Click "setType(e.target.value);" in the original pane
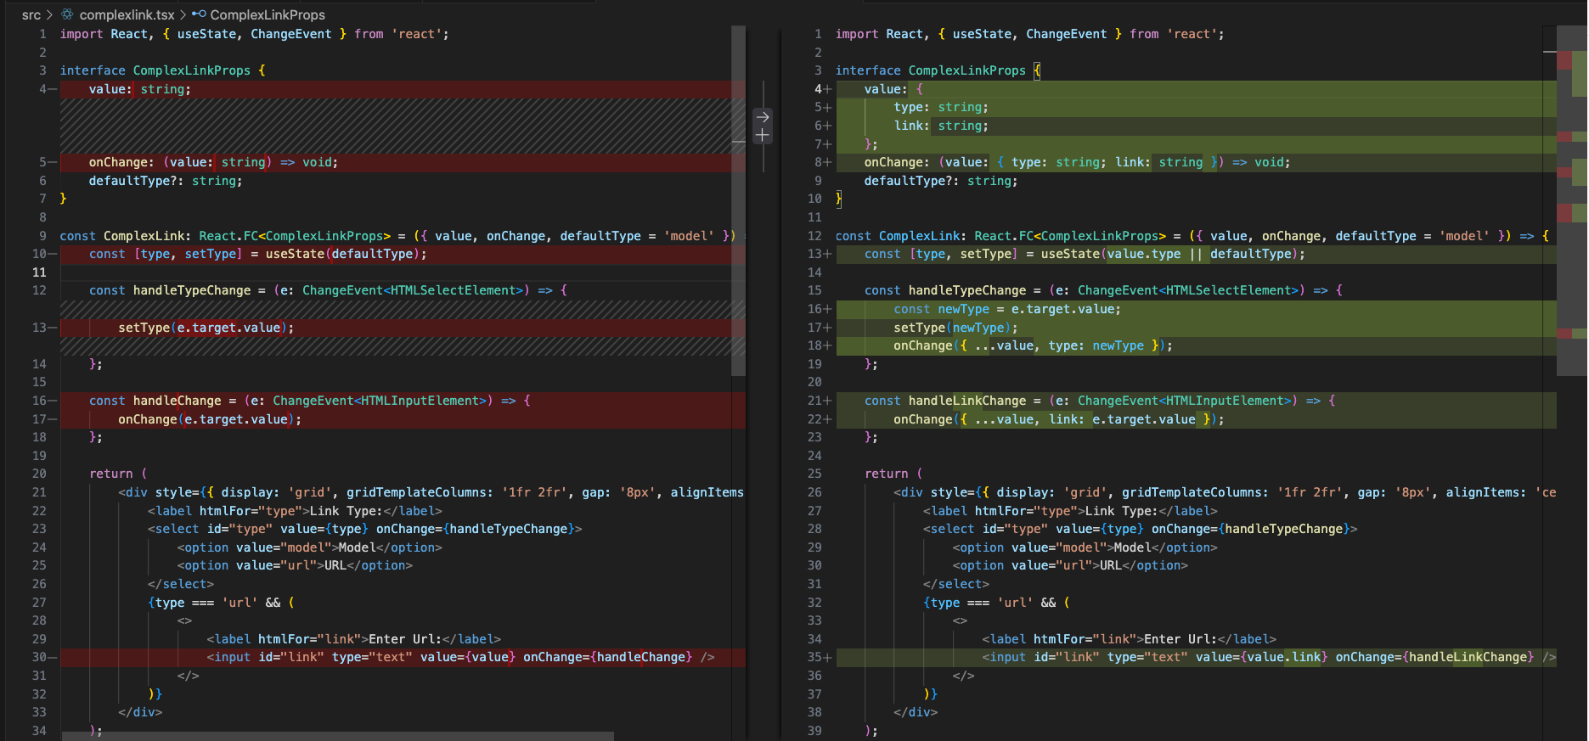Viewport: 1589px width, 741px height. click(206, 328)
